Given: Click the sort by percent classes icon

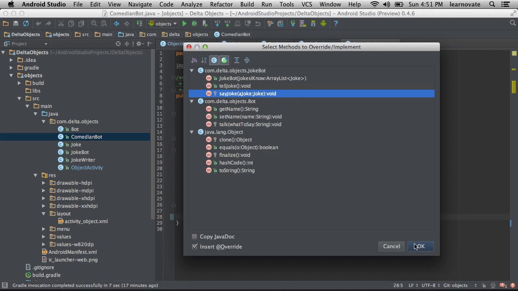Looking at the screenshot, I should [x=194, y=60].
